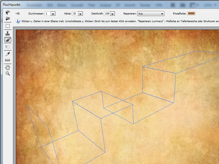
Task: Switch to the Hand tool
Action: (8, 67)
